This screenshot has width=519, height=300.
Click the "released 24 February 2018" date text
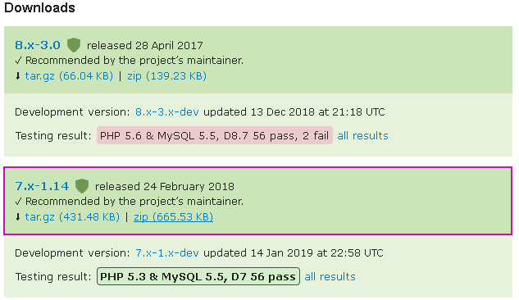pyautogui.click(x=165, y=186)
